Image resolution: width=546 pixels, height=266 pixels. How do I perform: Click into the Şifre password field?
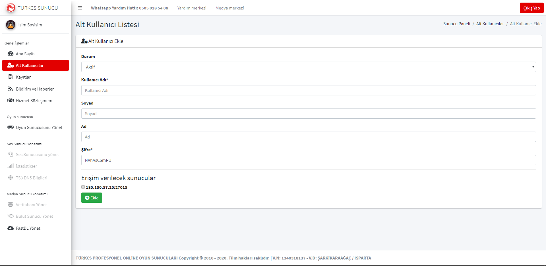(308, 160)
